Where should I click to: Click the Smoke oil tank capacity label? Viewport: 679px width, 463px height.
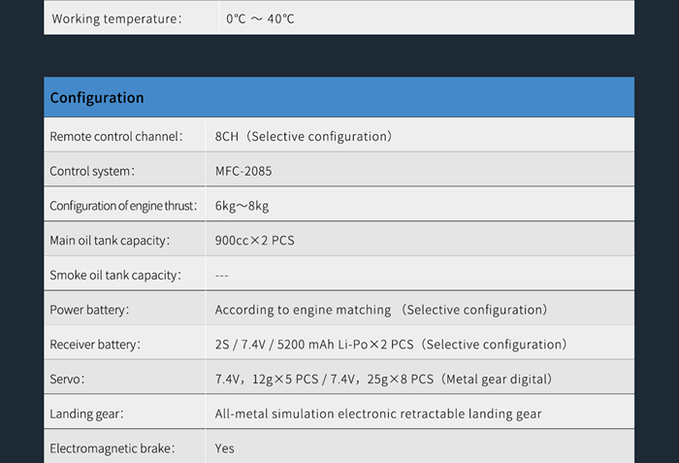pos(115,276)
